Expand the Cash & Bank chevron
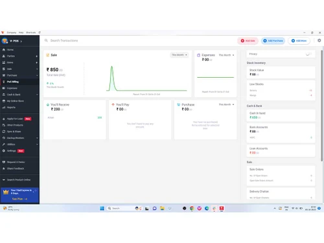 37,95
